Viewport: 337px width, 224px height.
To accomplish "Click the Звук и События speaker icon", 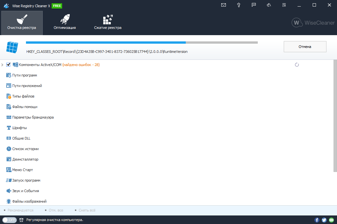I will coord(9,191).
